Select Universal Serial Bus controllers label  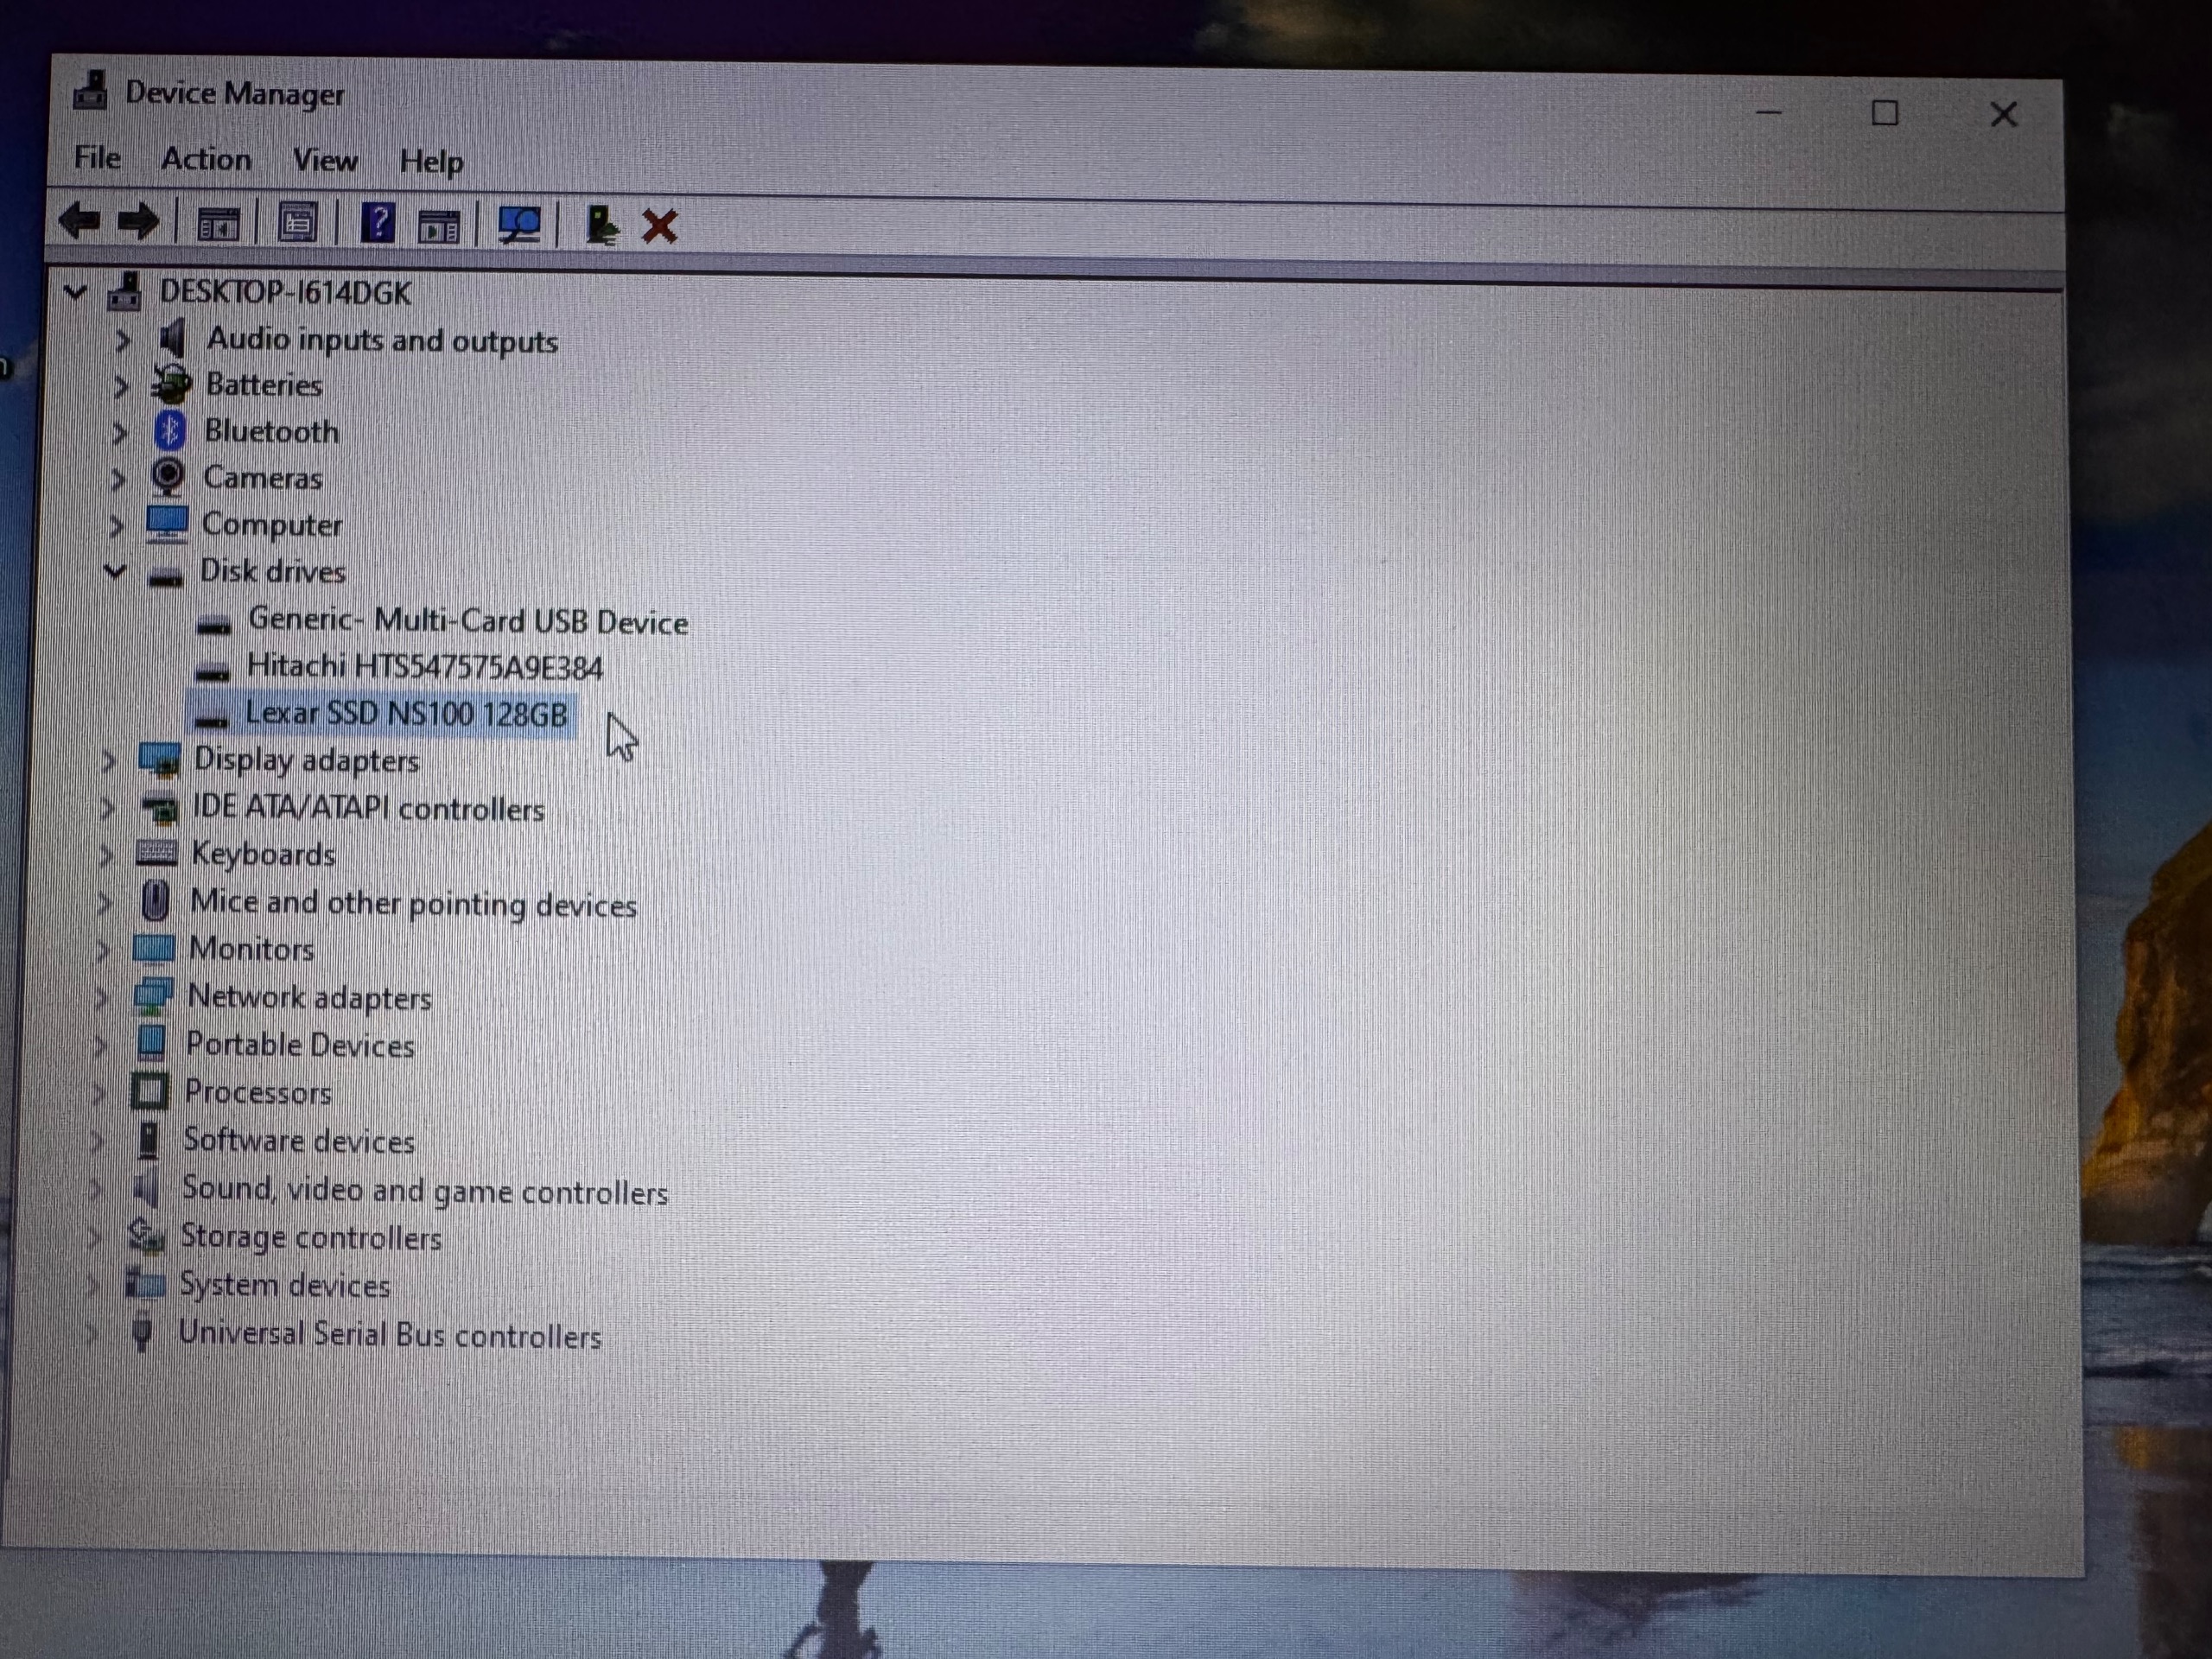[x=389, y=1334]
